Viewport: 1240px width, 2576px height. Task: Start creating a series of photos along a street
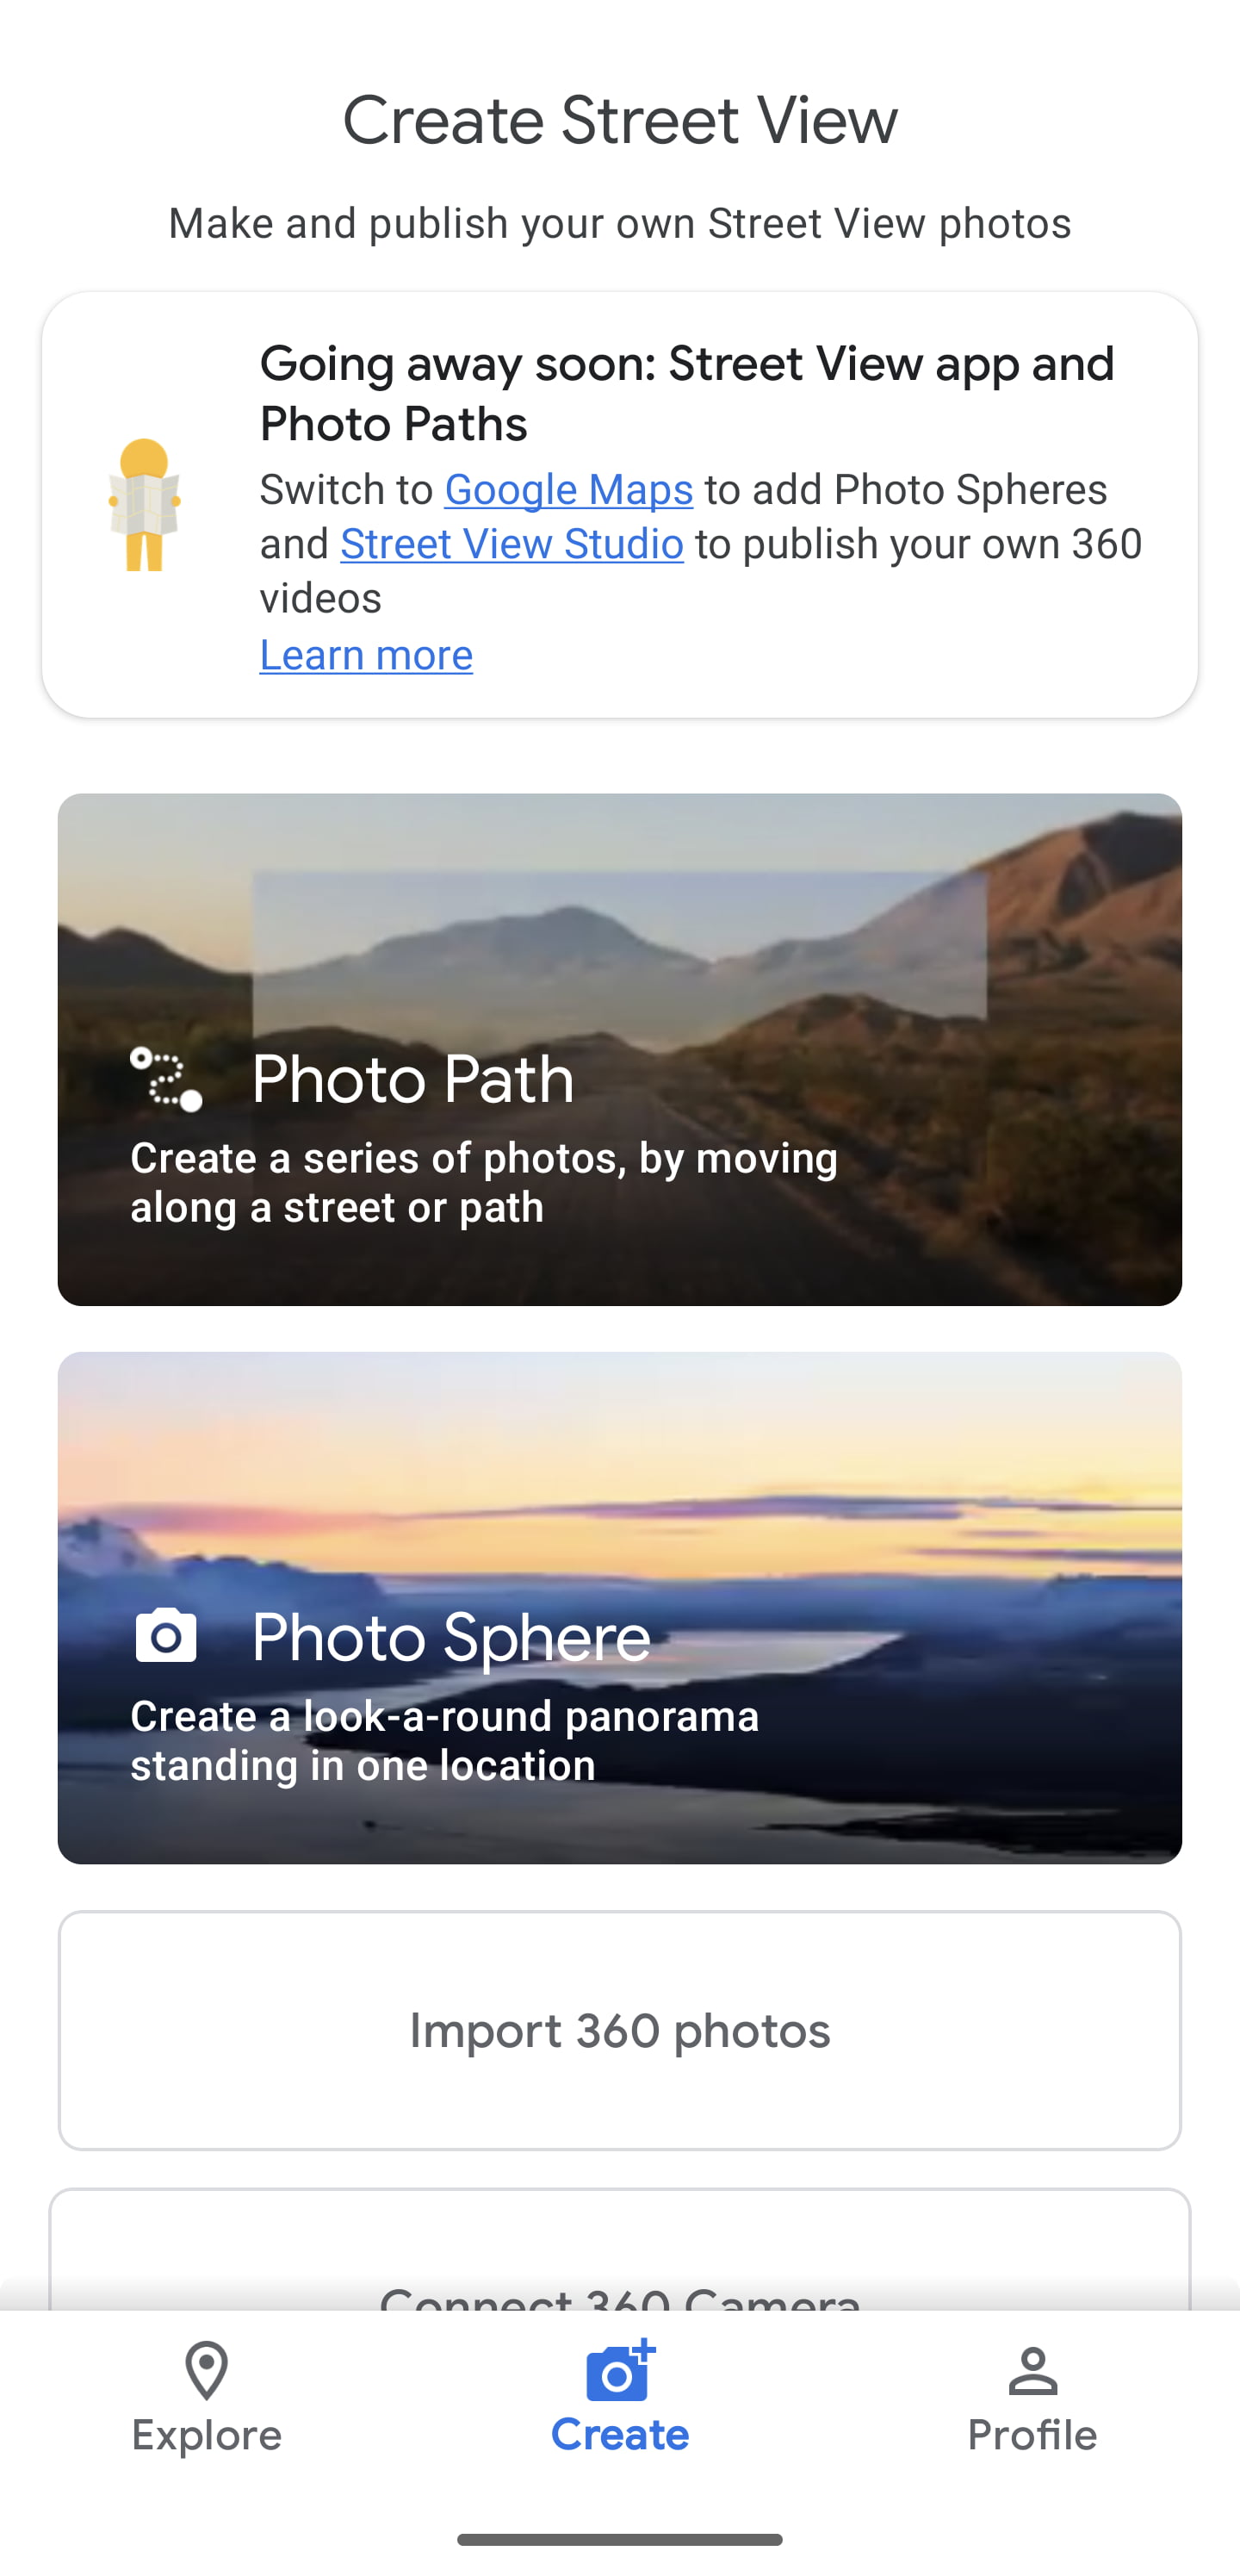coord(619,1050)
